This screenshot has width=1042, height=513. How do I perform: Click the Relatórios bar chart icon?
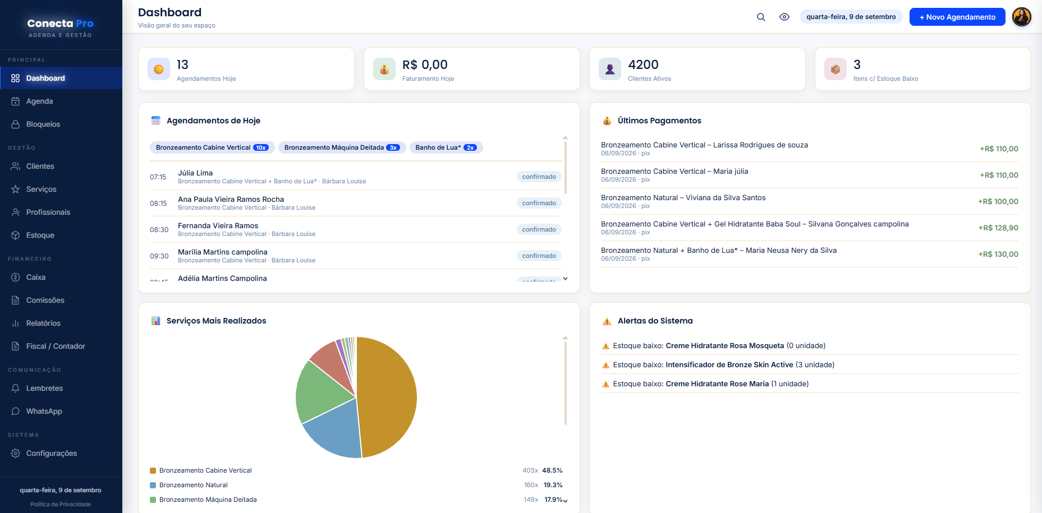[16, 323]
